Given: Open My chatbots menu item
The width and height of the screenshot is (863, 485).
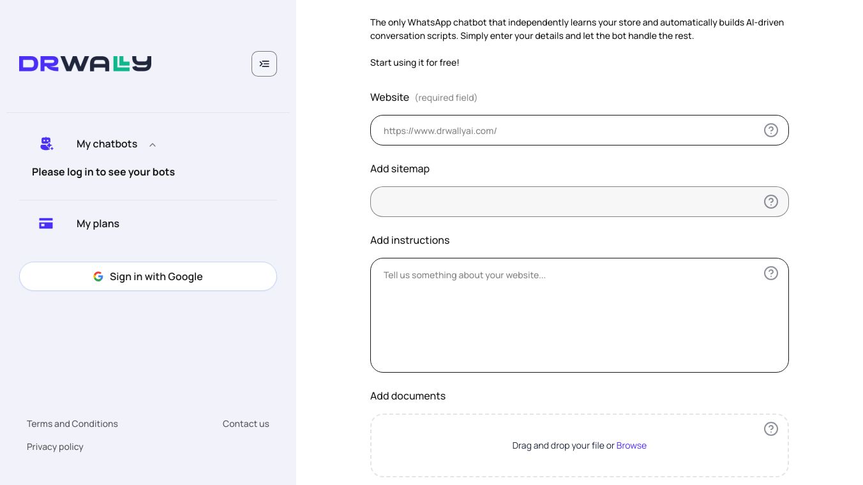Looking at the screenshot, I should [x=107, y=144].
